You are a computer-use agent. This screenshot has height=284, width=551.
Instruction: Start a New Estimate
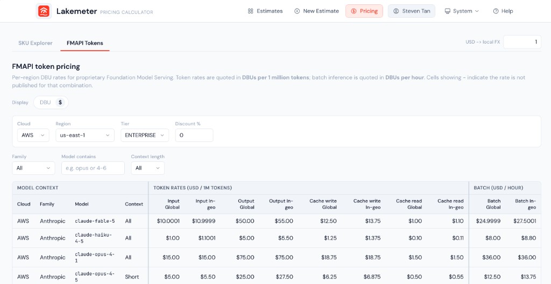point(316,11)
